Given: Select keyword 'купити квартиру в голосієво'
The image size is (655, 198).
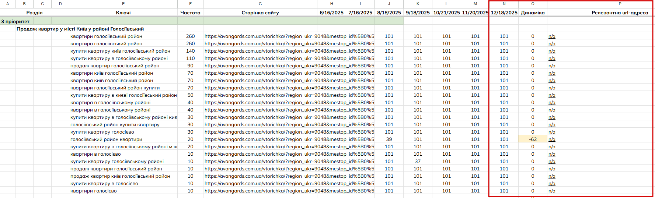Looking at the screenshot, I should click(104, 183).
